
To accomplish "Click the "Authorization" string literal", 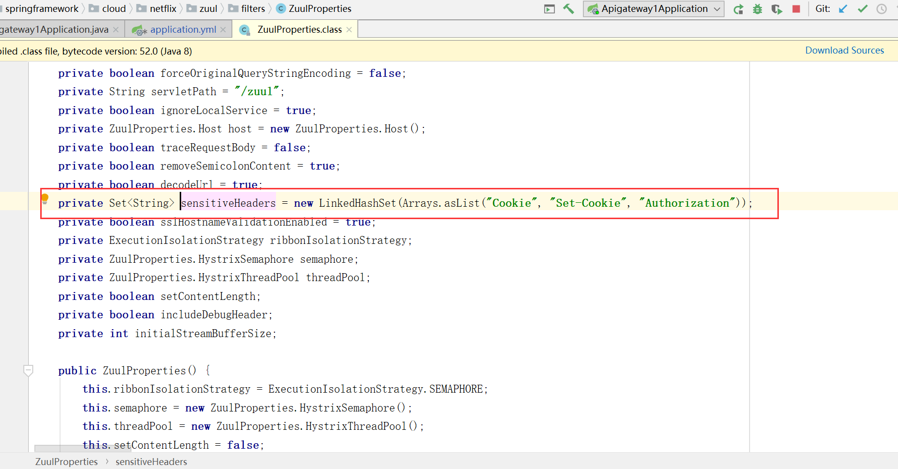I will [x=687, y=203].
